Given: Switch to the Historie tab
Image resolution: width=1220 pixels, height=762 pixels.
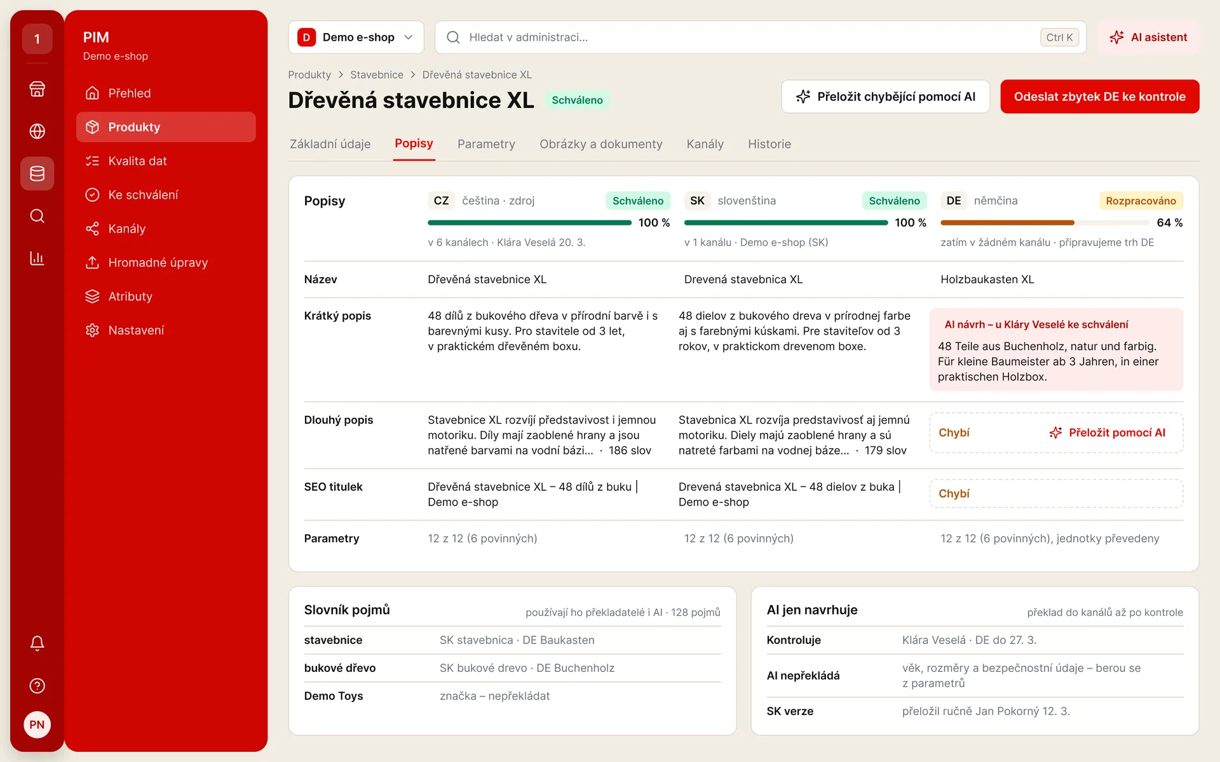Looking at the screenshot, I should 769,144.
